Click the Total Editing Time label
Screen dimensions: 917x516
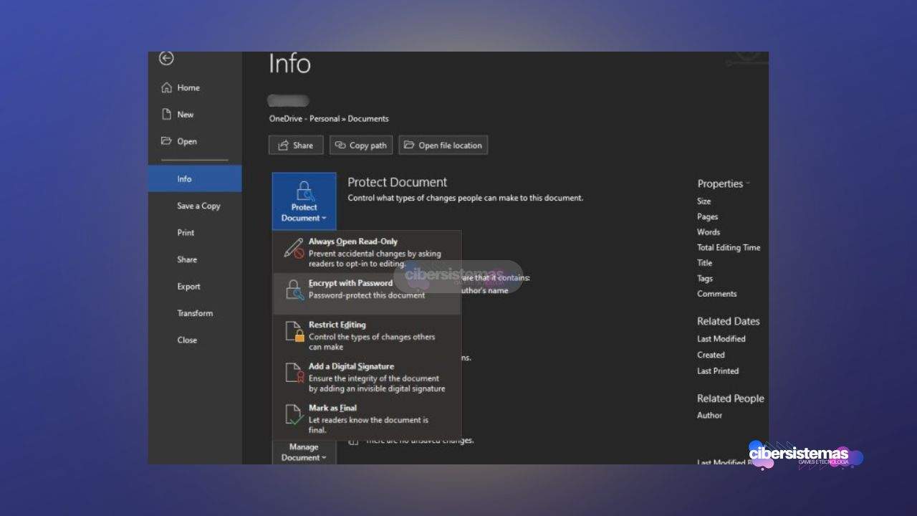(729, 247)
